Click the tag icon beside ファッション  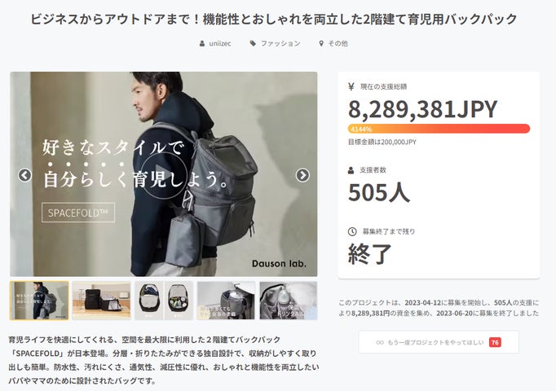(254, 43)
